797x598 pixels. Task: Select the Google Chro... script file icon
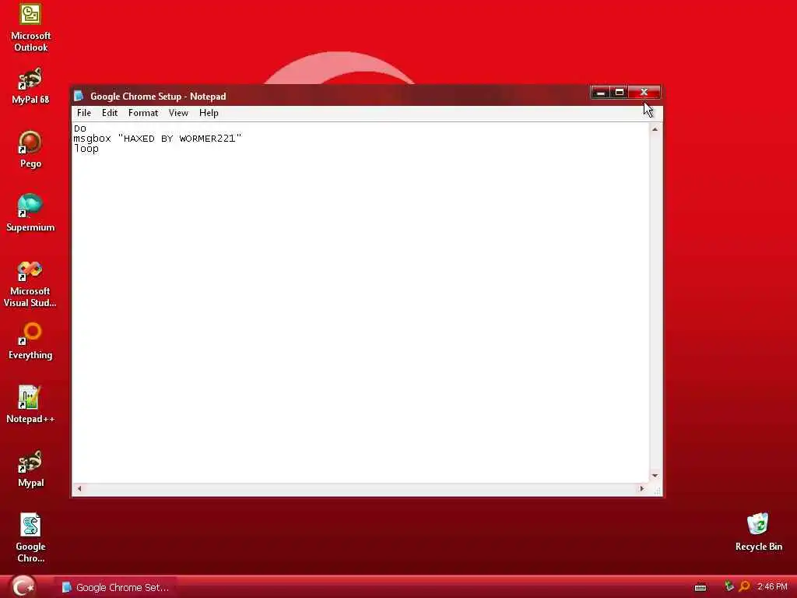(30, 538)
